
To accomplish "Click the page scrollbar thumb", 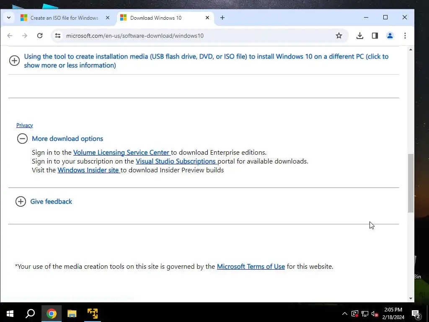I will point(411,183).
